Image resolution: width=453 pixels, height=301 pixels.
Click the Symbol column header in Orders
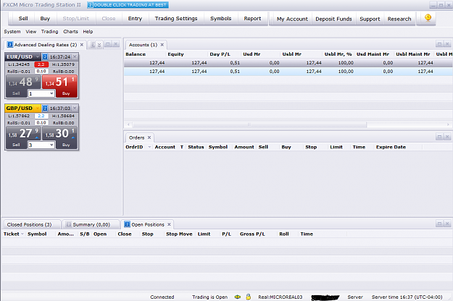point(218,147)
